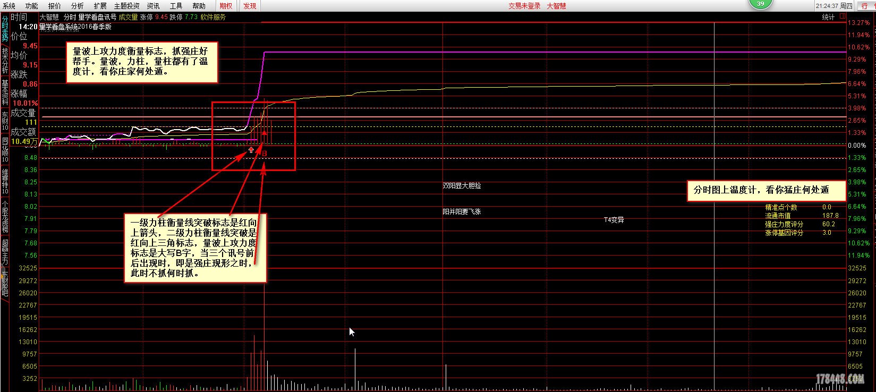The image size is (876, 392).
Task: Select the 技术分析 sidebar tab
Action: [x=5, y=61]
